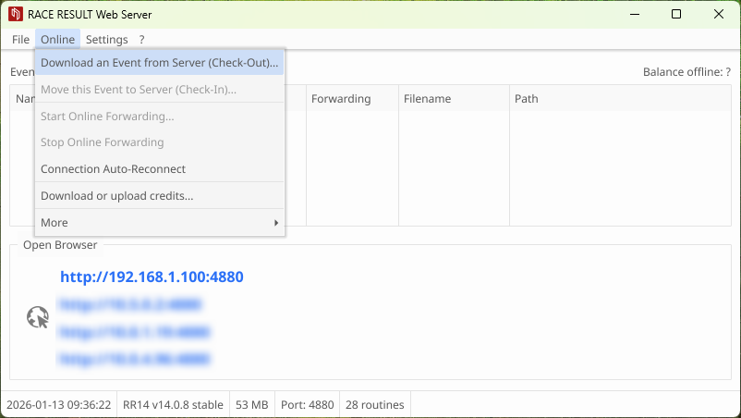Click the 28 routines status indicator
The width and height of the screenshot is (741, 418).
[x=374, y=405]
